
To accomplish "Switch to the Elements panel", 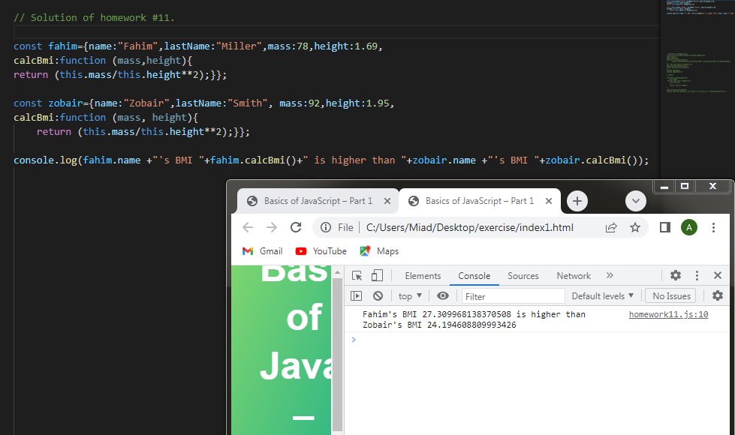I will point(423,276).
